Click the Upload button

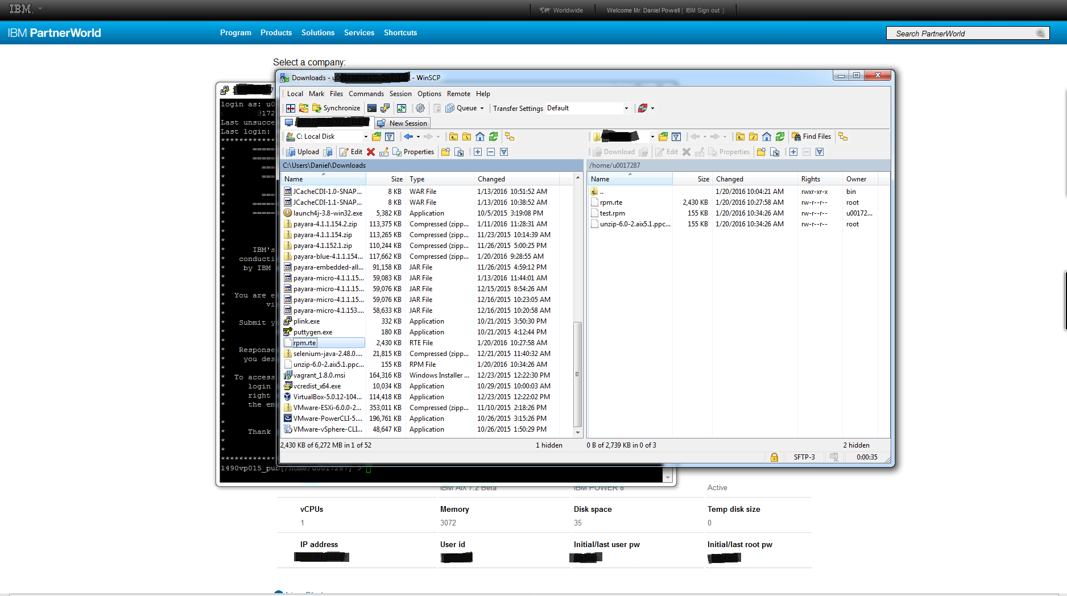pos(303,152)
